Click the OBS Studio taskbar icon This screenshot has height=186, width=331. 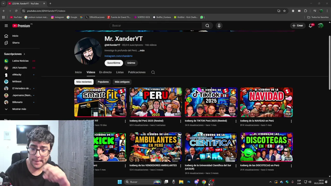[212, 182]
